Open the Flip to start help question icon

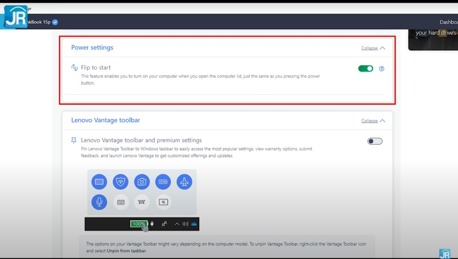coord(381,69)
